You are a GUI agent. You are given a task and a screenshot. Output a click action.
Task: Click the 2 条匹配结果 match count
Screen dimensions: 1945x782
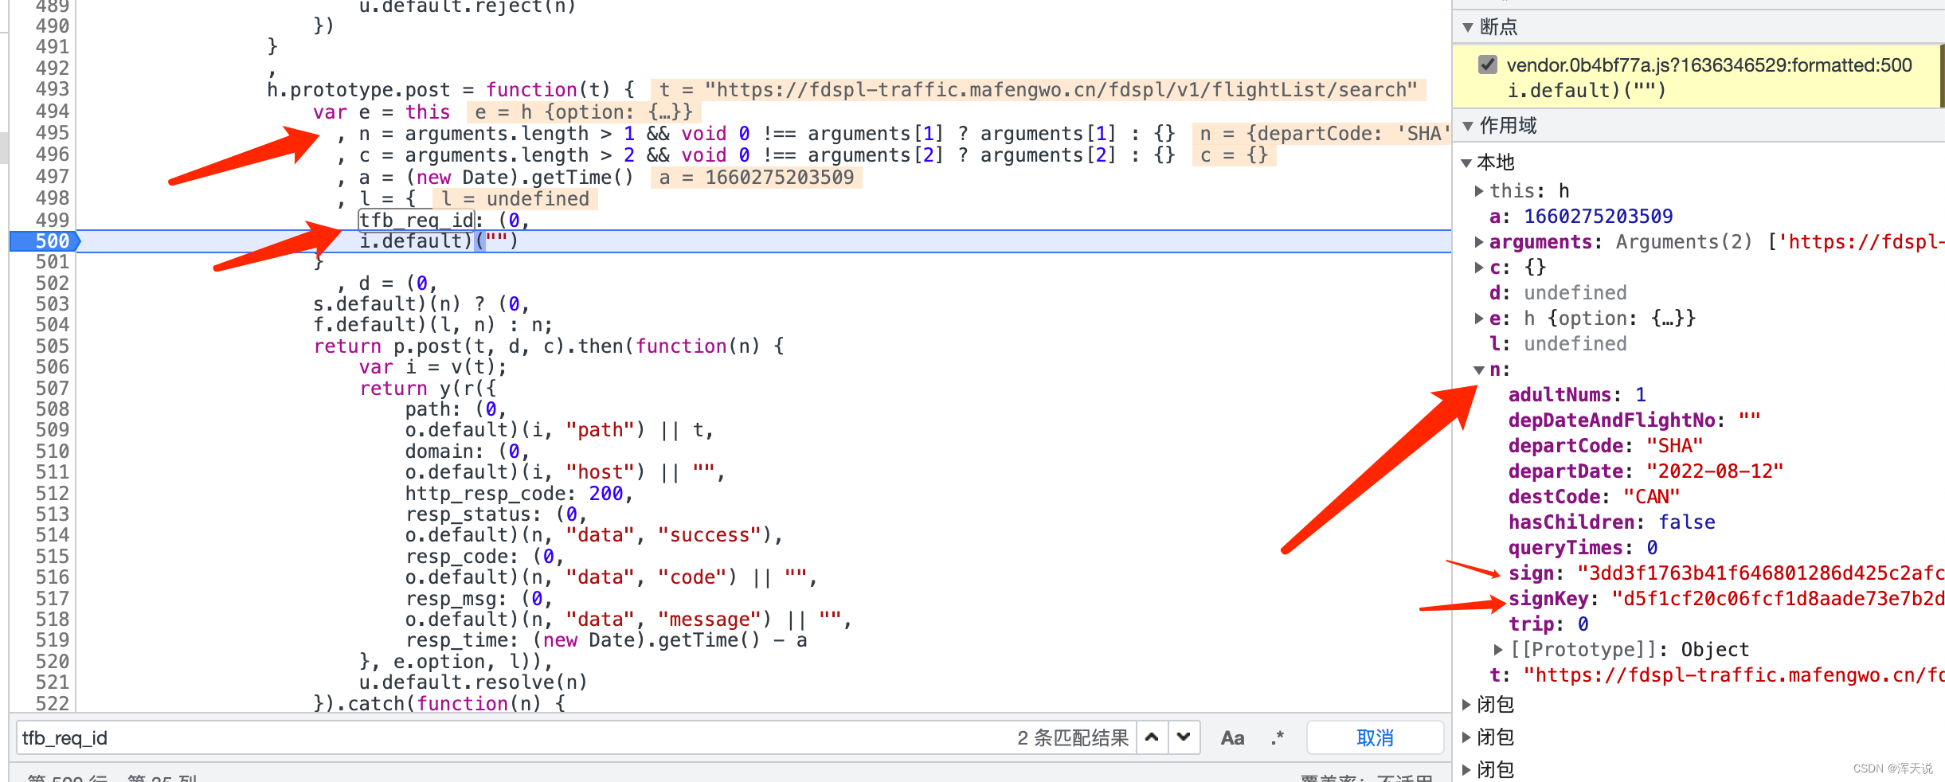(1073, 738)
